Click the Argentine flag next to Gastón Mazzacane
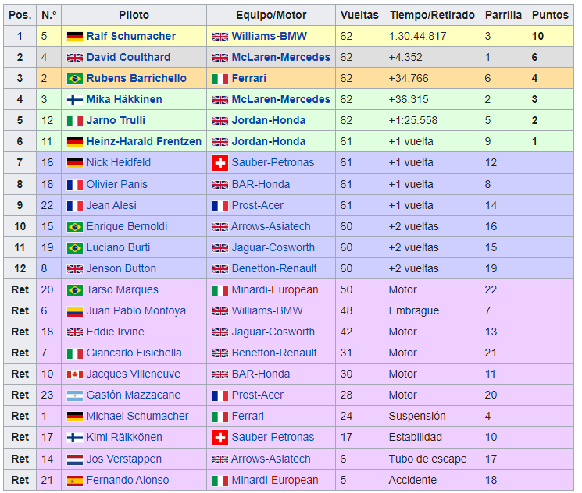This screenshot has width=582, height=493. click(x=75, y=395)
